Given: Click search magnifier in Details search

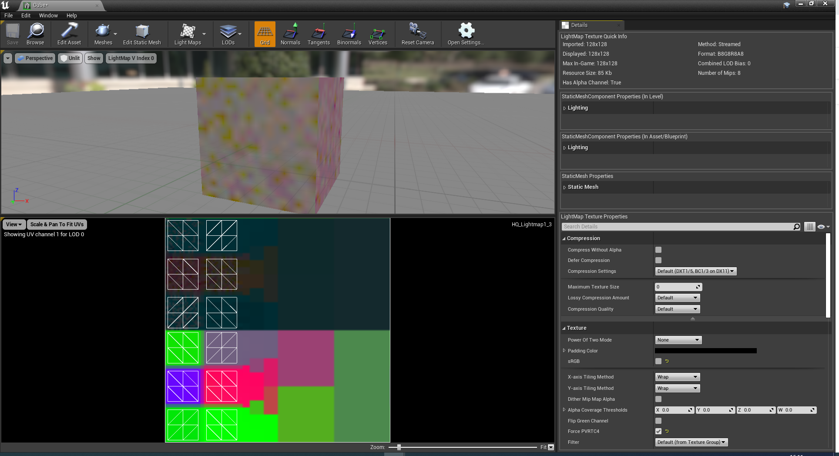Looking at the screenshot, I should pyautogui.click(x=796, y=227).
